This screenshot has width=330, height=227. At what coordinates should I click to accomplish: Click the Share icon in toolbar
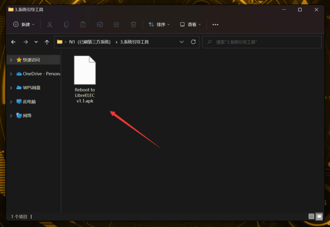(116, 24)
